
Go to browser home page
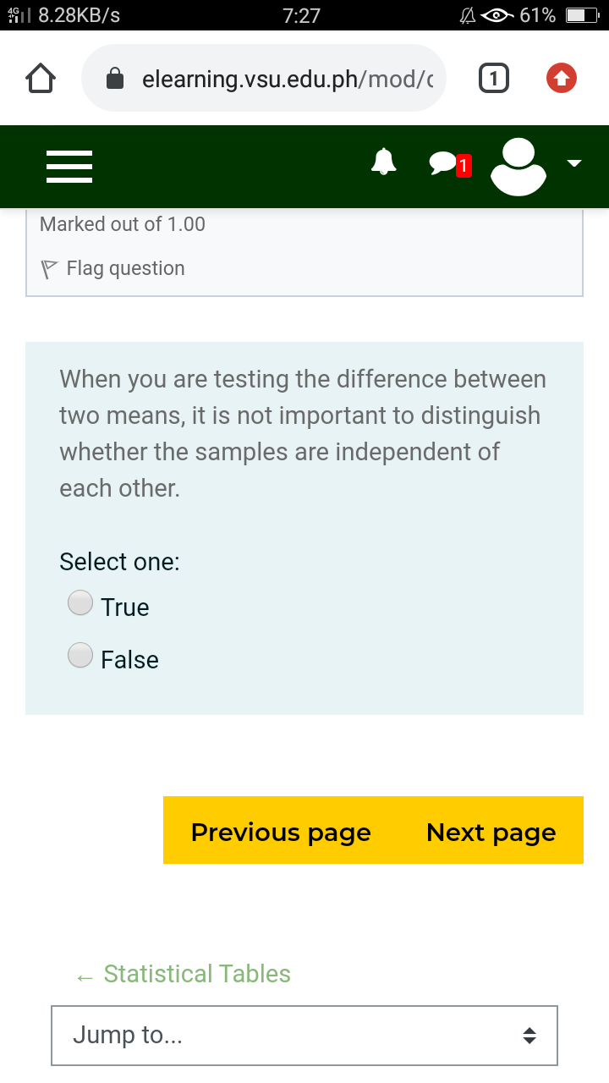point(41,79)
